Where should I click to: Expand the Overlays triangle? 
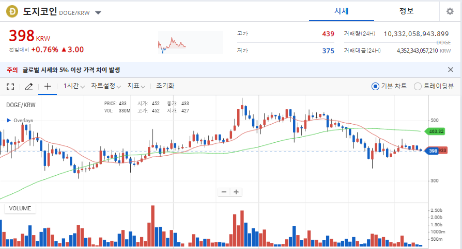(x=9, y=120)
